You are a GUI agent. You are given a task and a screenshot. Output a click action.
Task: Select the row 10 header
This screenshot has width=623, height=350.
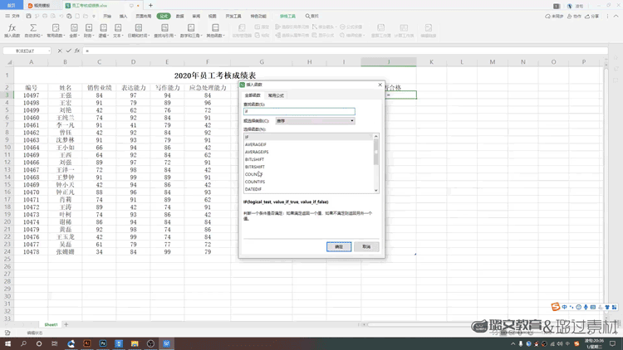pos(7,148)
